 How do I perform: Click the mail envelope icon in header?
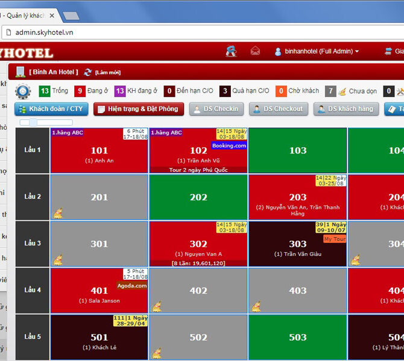[x=255, y=51]
